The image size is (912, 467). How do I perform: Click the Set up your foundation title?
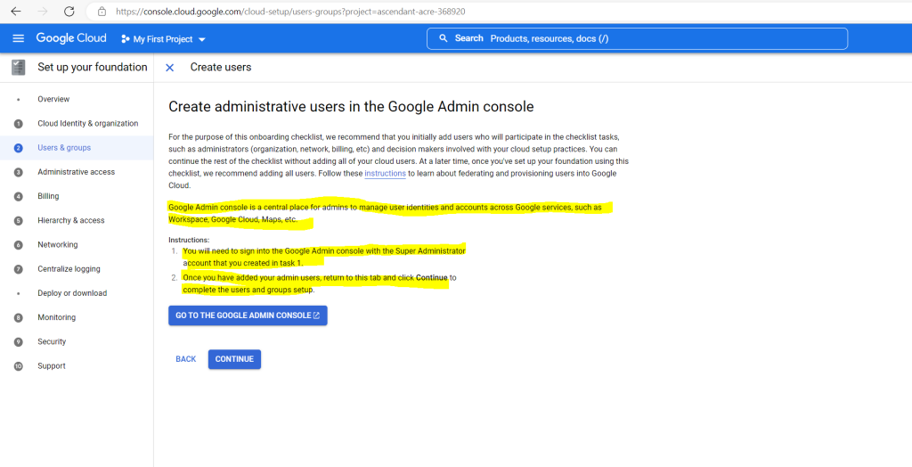point(93,67)
